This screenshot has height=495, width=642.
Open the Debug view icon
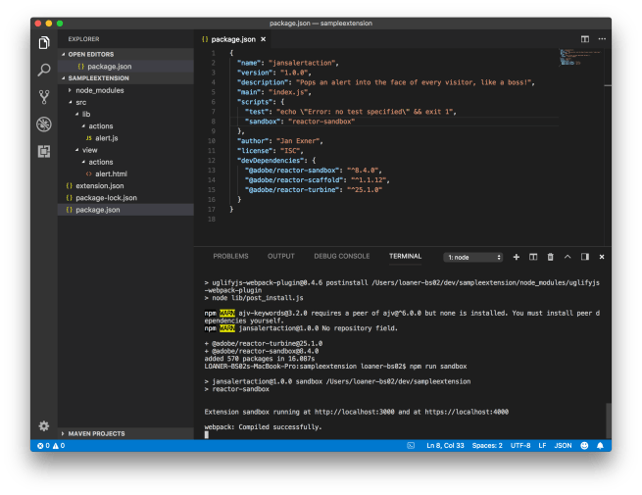click(44, 124)
